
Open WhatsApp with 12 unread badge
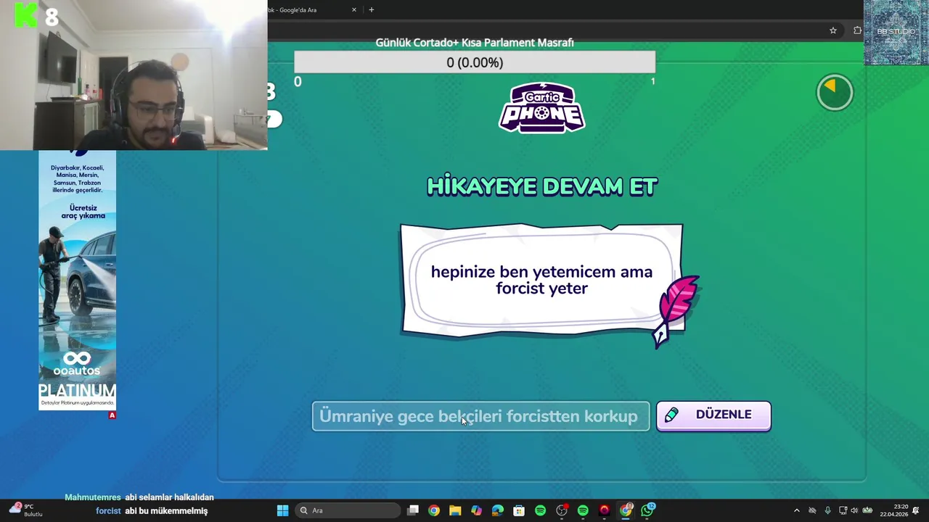pyautogui.click(x=647, y=510)
